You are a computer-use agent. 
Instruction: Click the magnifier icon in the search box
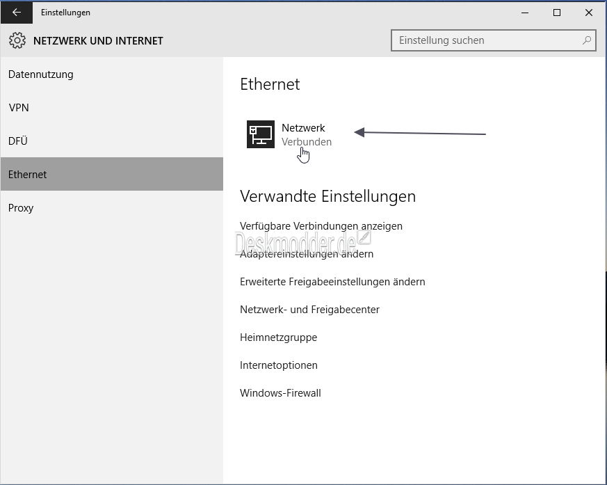click(587, 40)
